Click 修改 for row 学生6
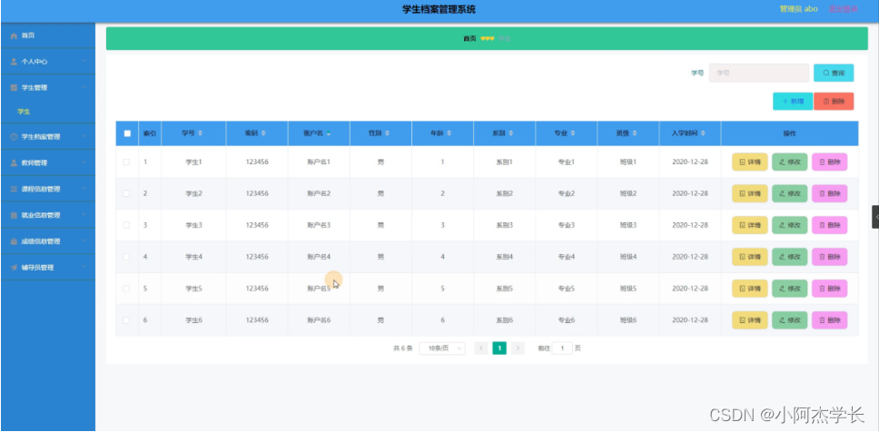 pyautogui.click(x=789, y=320)
